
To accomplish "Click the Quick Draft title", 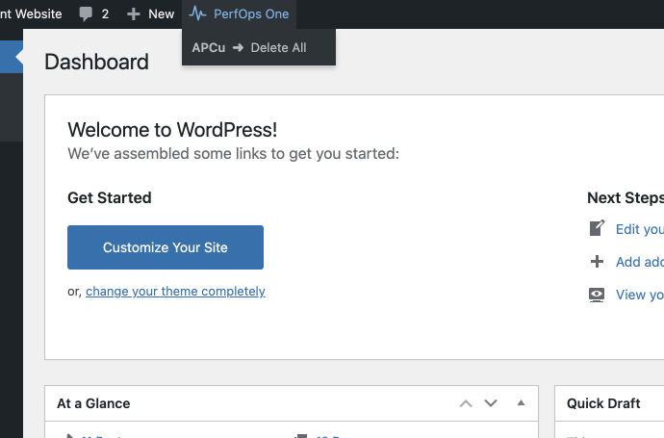I will click(x=603, y=403).
